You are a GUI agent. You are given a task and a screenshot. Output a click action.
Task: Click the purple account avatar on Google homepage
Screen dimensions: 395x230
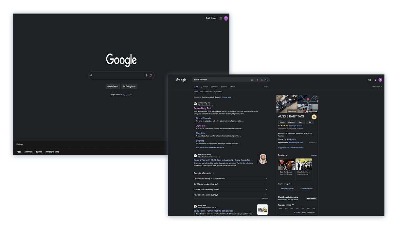click(x=226, y=18)
